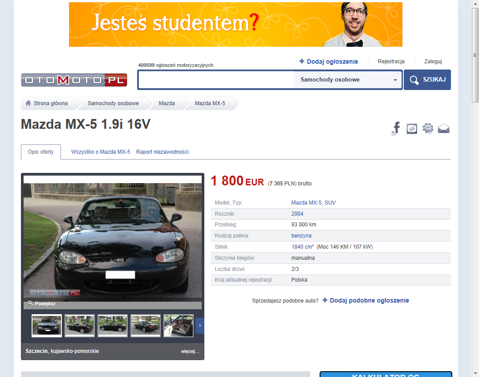Image resolution: width=479 pixels, height=377 pixels.
Task: Click the Model, Typ: label
Action: click(x=228, y=203)
